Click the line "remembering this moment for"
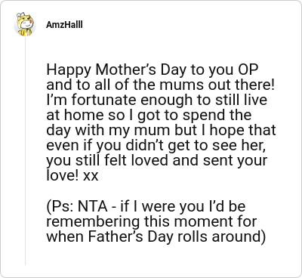 tap(152, 221)
